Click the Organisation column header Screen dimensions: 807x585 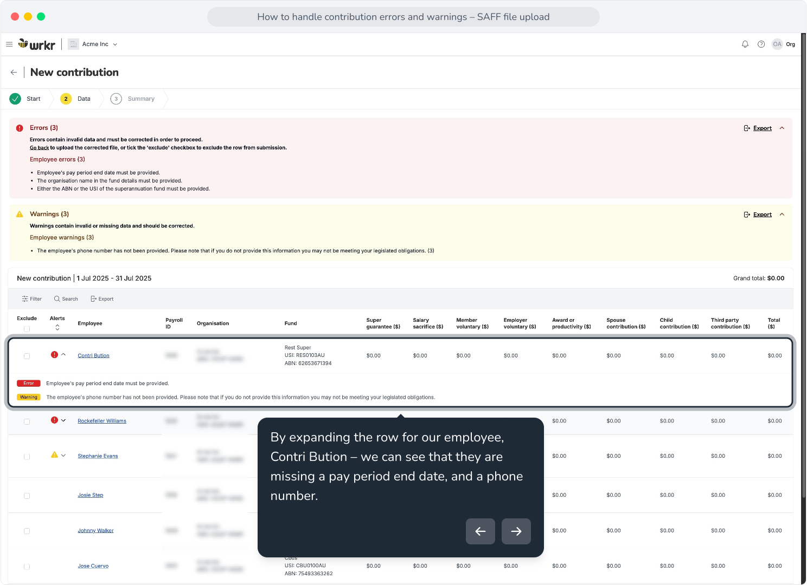213,323
